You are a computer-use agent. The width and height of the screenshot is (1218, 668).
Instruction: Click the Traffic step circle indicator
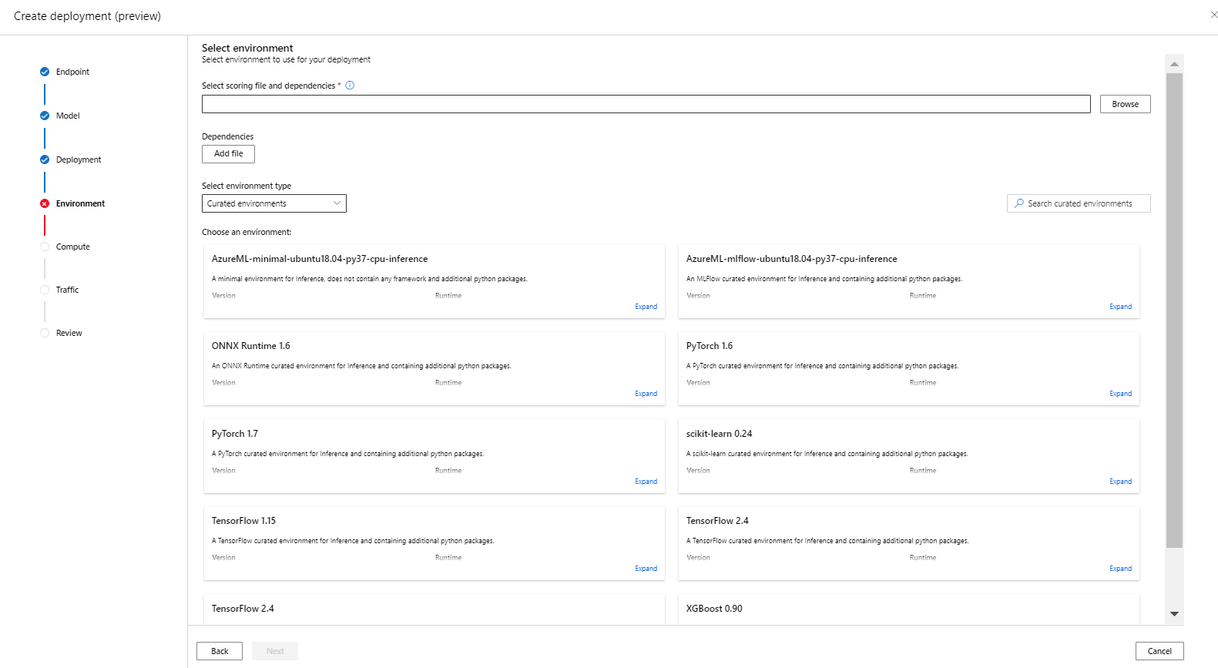coord(45,290)
